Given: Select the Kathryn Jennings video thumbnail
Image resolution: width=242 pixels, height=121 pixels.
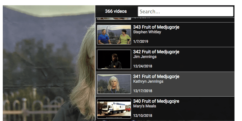Looking at the screenshot, I should (114, 84).
